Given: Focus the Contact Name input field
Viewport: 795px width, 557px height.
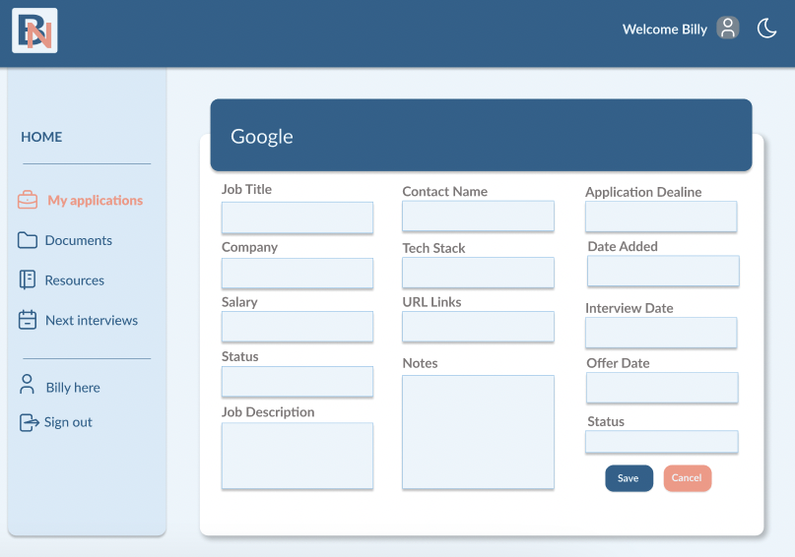Looking at the screenshot, I should tap(478, 217).
